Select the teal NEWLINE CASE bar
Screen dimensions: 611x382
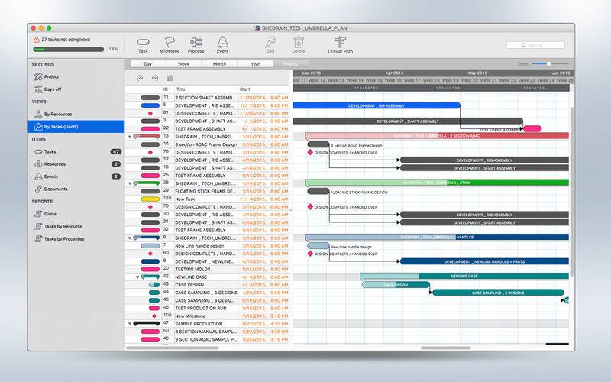[464, 276]
